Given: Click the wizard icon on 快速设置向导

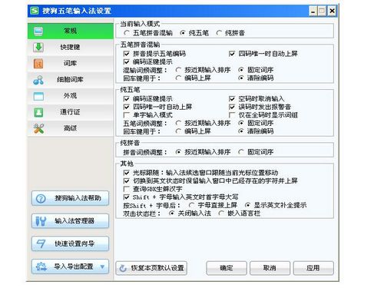Looking at the screenshot, I should pyautogui.click(x=41, y=243).
